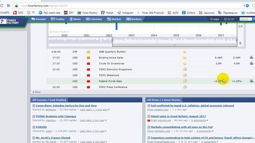The height and width of the screenshot is (143, 255).
Task: Open the Forex Factory bookmark
Action: tap(87, 13)
